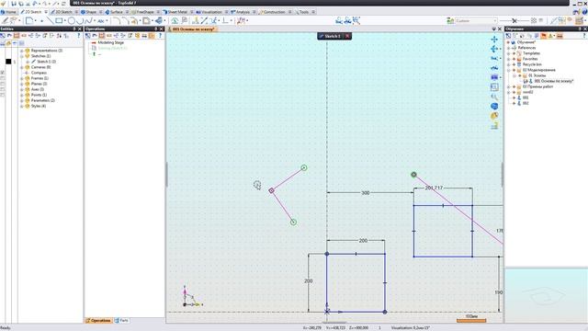Click the first icon in Entities toolbar

coord(3,36)
